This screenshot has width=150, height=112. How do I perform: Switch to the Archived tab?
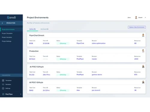(44, 29)
